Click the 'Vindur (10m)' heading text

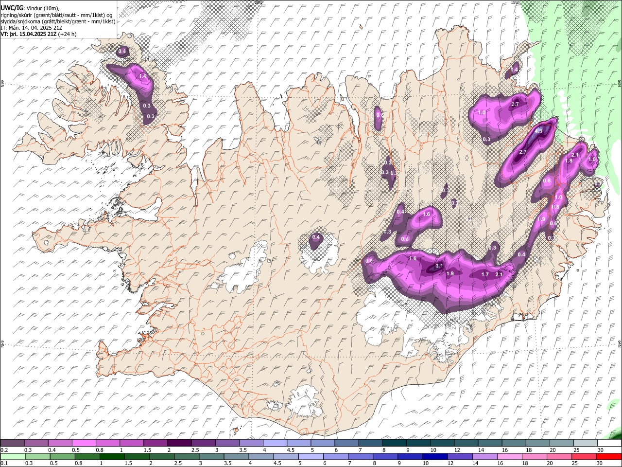[x=43, y=8]
